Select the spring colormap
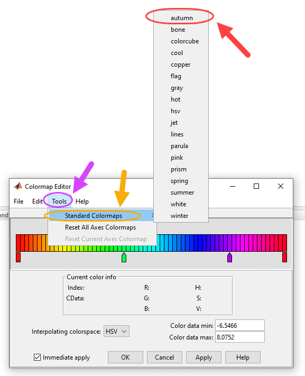305x376 pixels. pos(181,181)
